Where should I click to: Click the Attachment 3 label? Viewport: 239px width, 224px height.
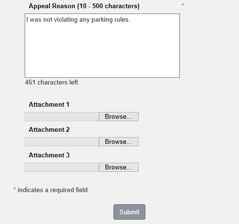(x=49, y=155)
